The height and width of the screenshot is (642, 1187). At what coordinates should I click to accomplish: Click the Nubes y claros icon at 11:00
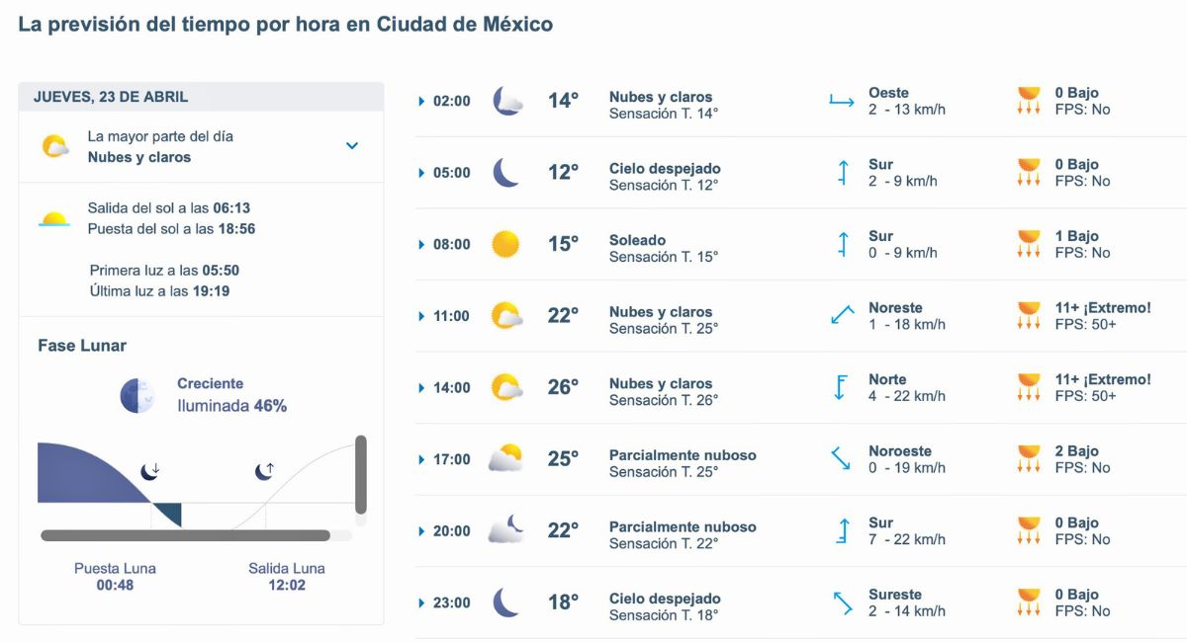pos(506,315)
